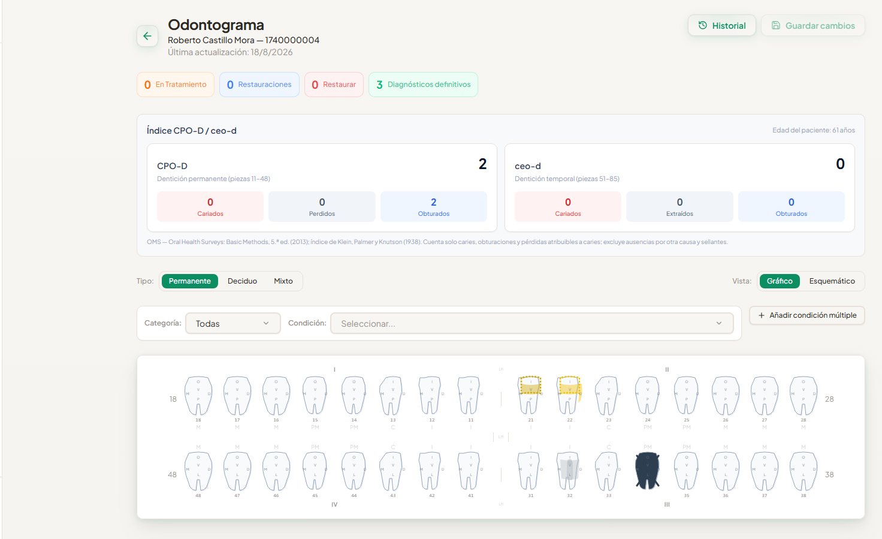
Task: Go back using the arrow button
Action: [147, 36]
